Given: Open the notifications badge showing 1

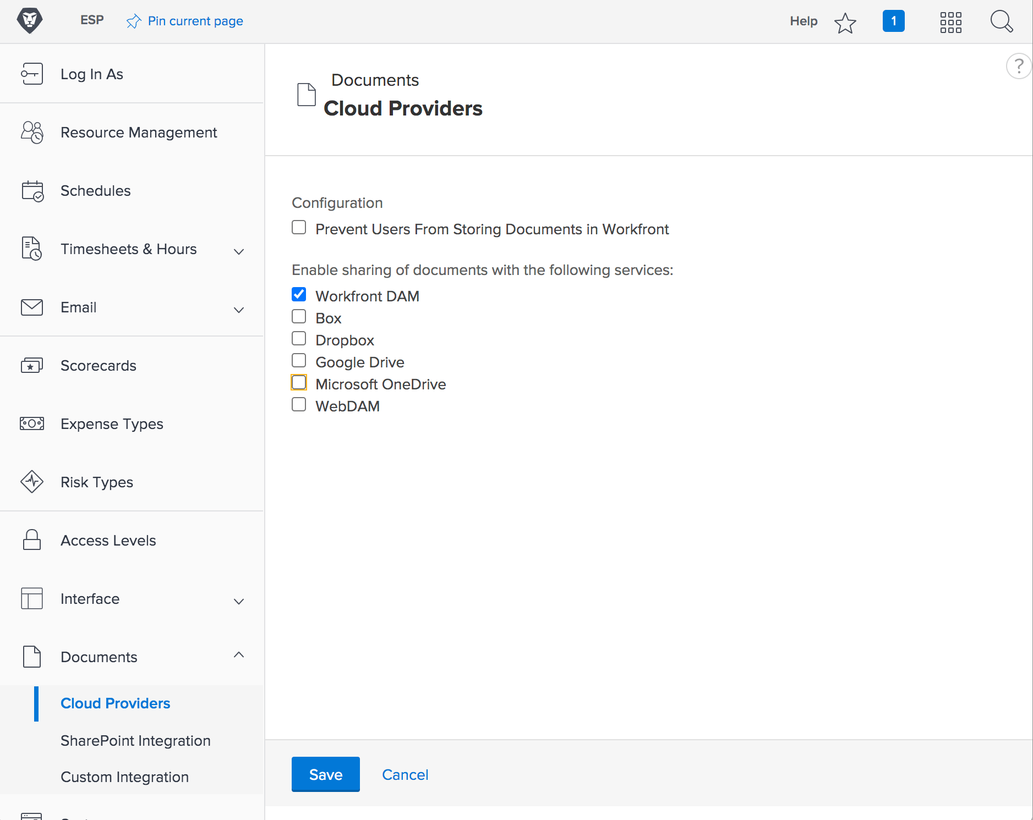Looking at the screenshot, I should click(893, 21).
